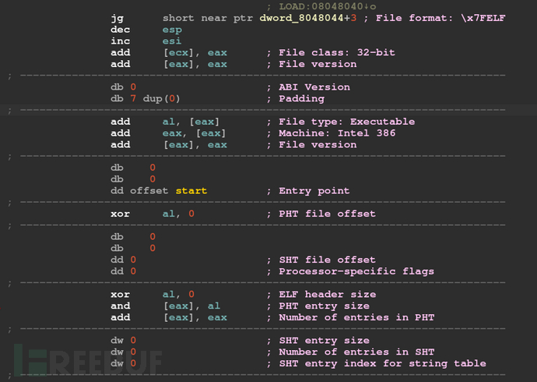The image size is (537, 382).
Task: Select the 'db 7 dup(0)' padding line
Action: [146, 99]
